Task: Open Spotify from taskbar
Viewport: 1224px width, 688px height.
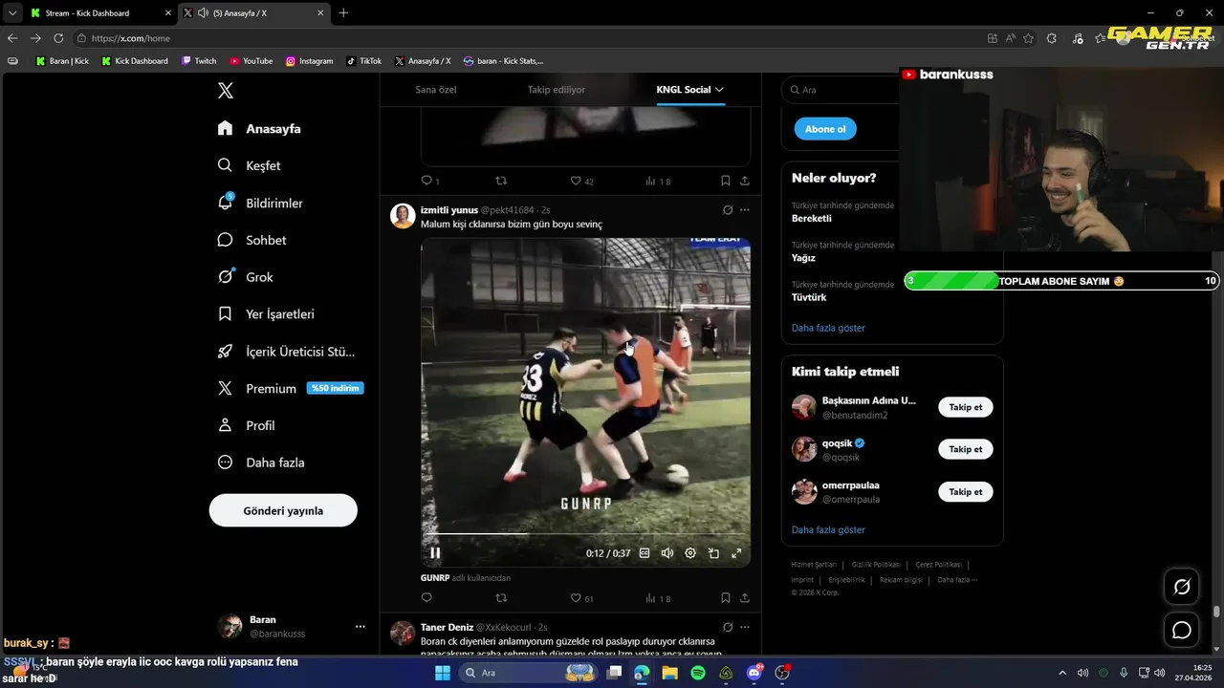Action: tap(698, 673)
